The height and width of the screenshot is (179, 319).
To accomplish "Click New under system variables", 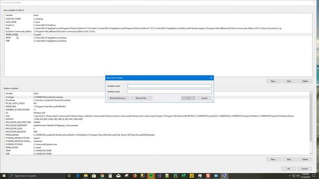I will click(274, 159).
